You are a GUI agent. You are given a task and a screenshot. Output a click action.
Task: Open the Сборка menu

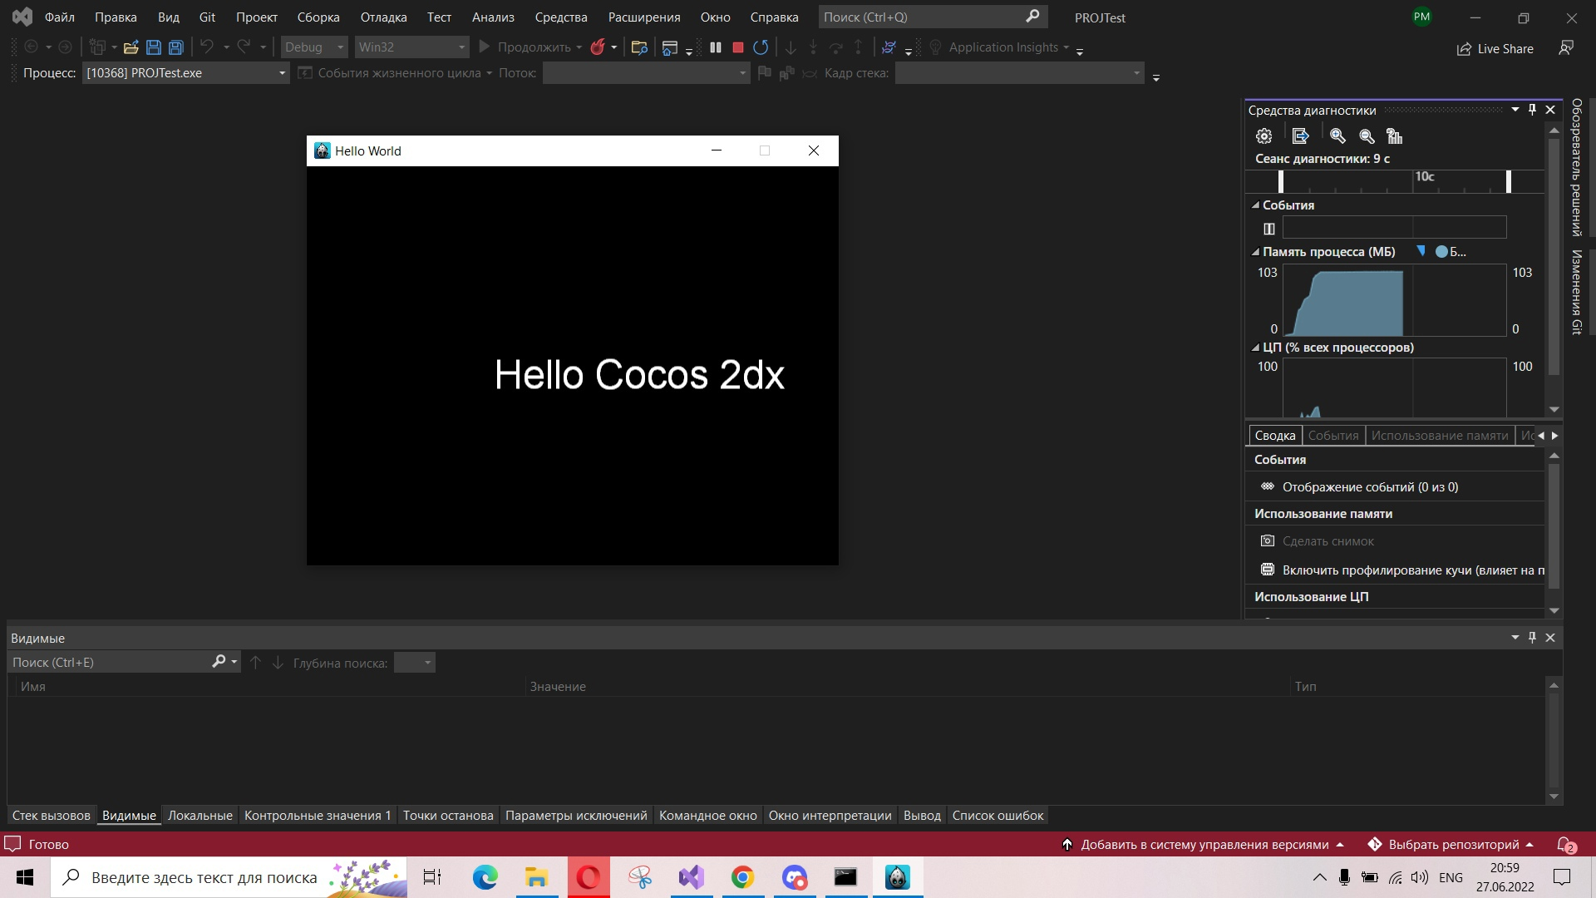coord(318,17)
